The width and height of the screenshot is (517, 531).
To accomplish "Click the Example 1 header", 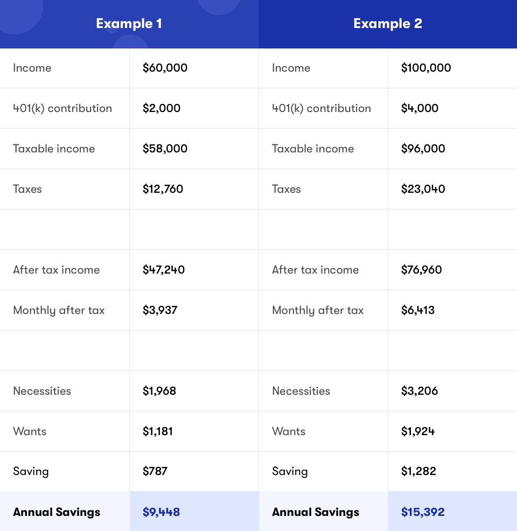I will [x=129, y=24].
